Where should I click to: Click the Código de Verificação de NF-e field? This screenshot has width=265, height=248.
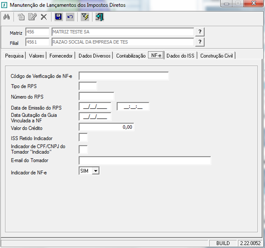123,76
